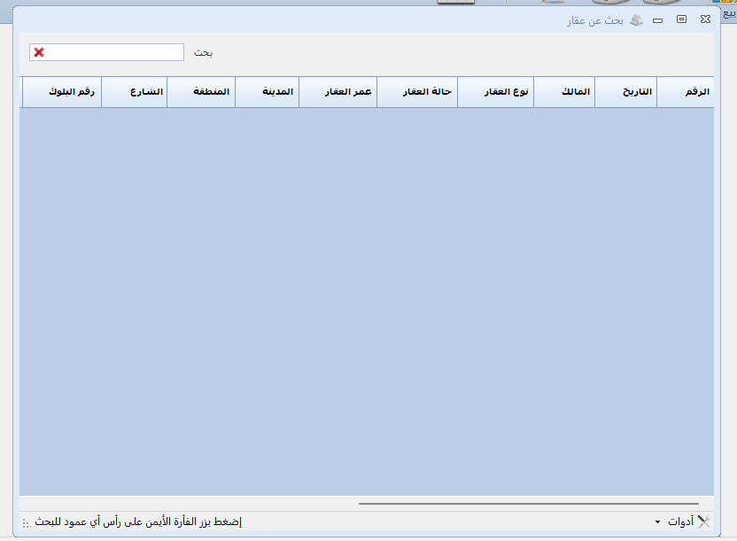Image resolution: width=737 pixels, height=541 pixels.
Task: Click the عمر العقار column header
Action: [x=337, y=92]
